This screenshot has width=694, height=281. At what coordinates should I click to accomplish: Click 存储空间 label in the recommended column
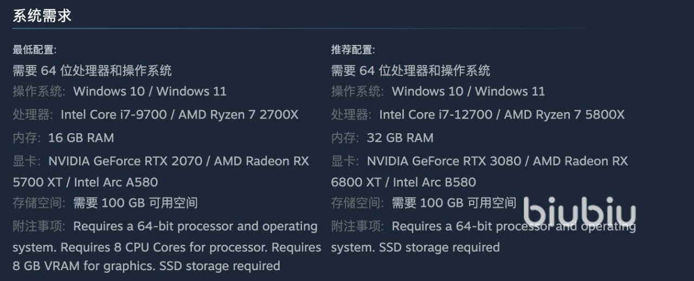[x=357, y=203]
